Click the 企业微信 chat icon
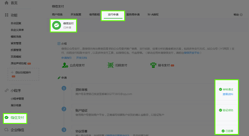Viewport: 249px width, 136px height. point(6,130)
